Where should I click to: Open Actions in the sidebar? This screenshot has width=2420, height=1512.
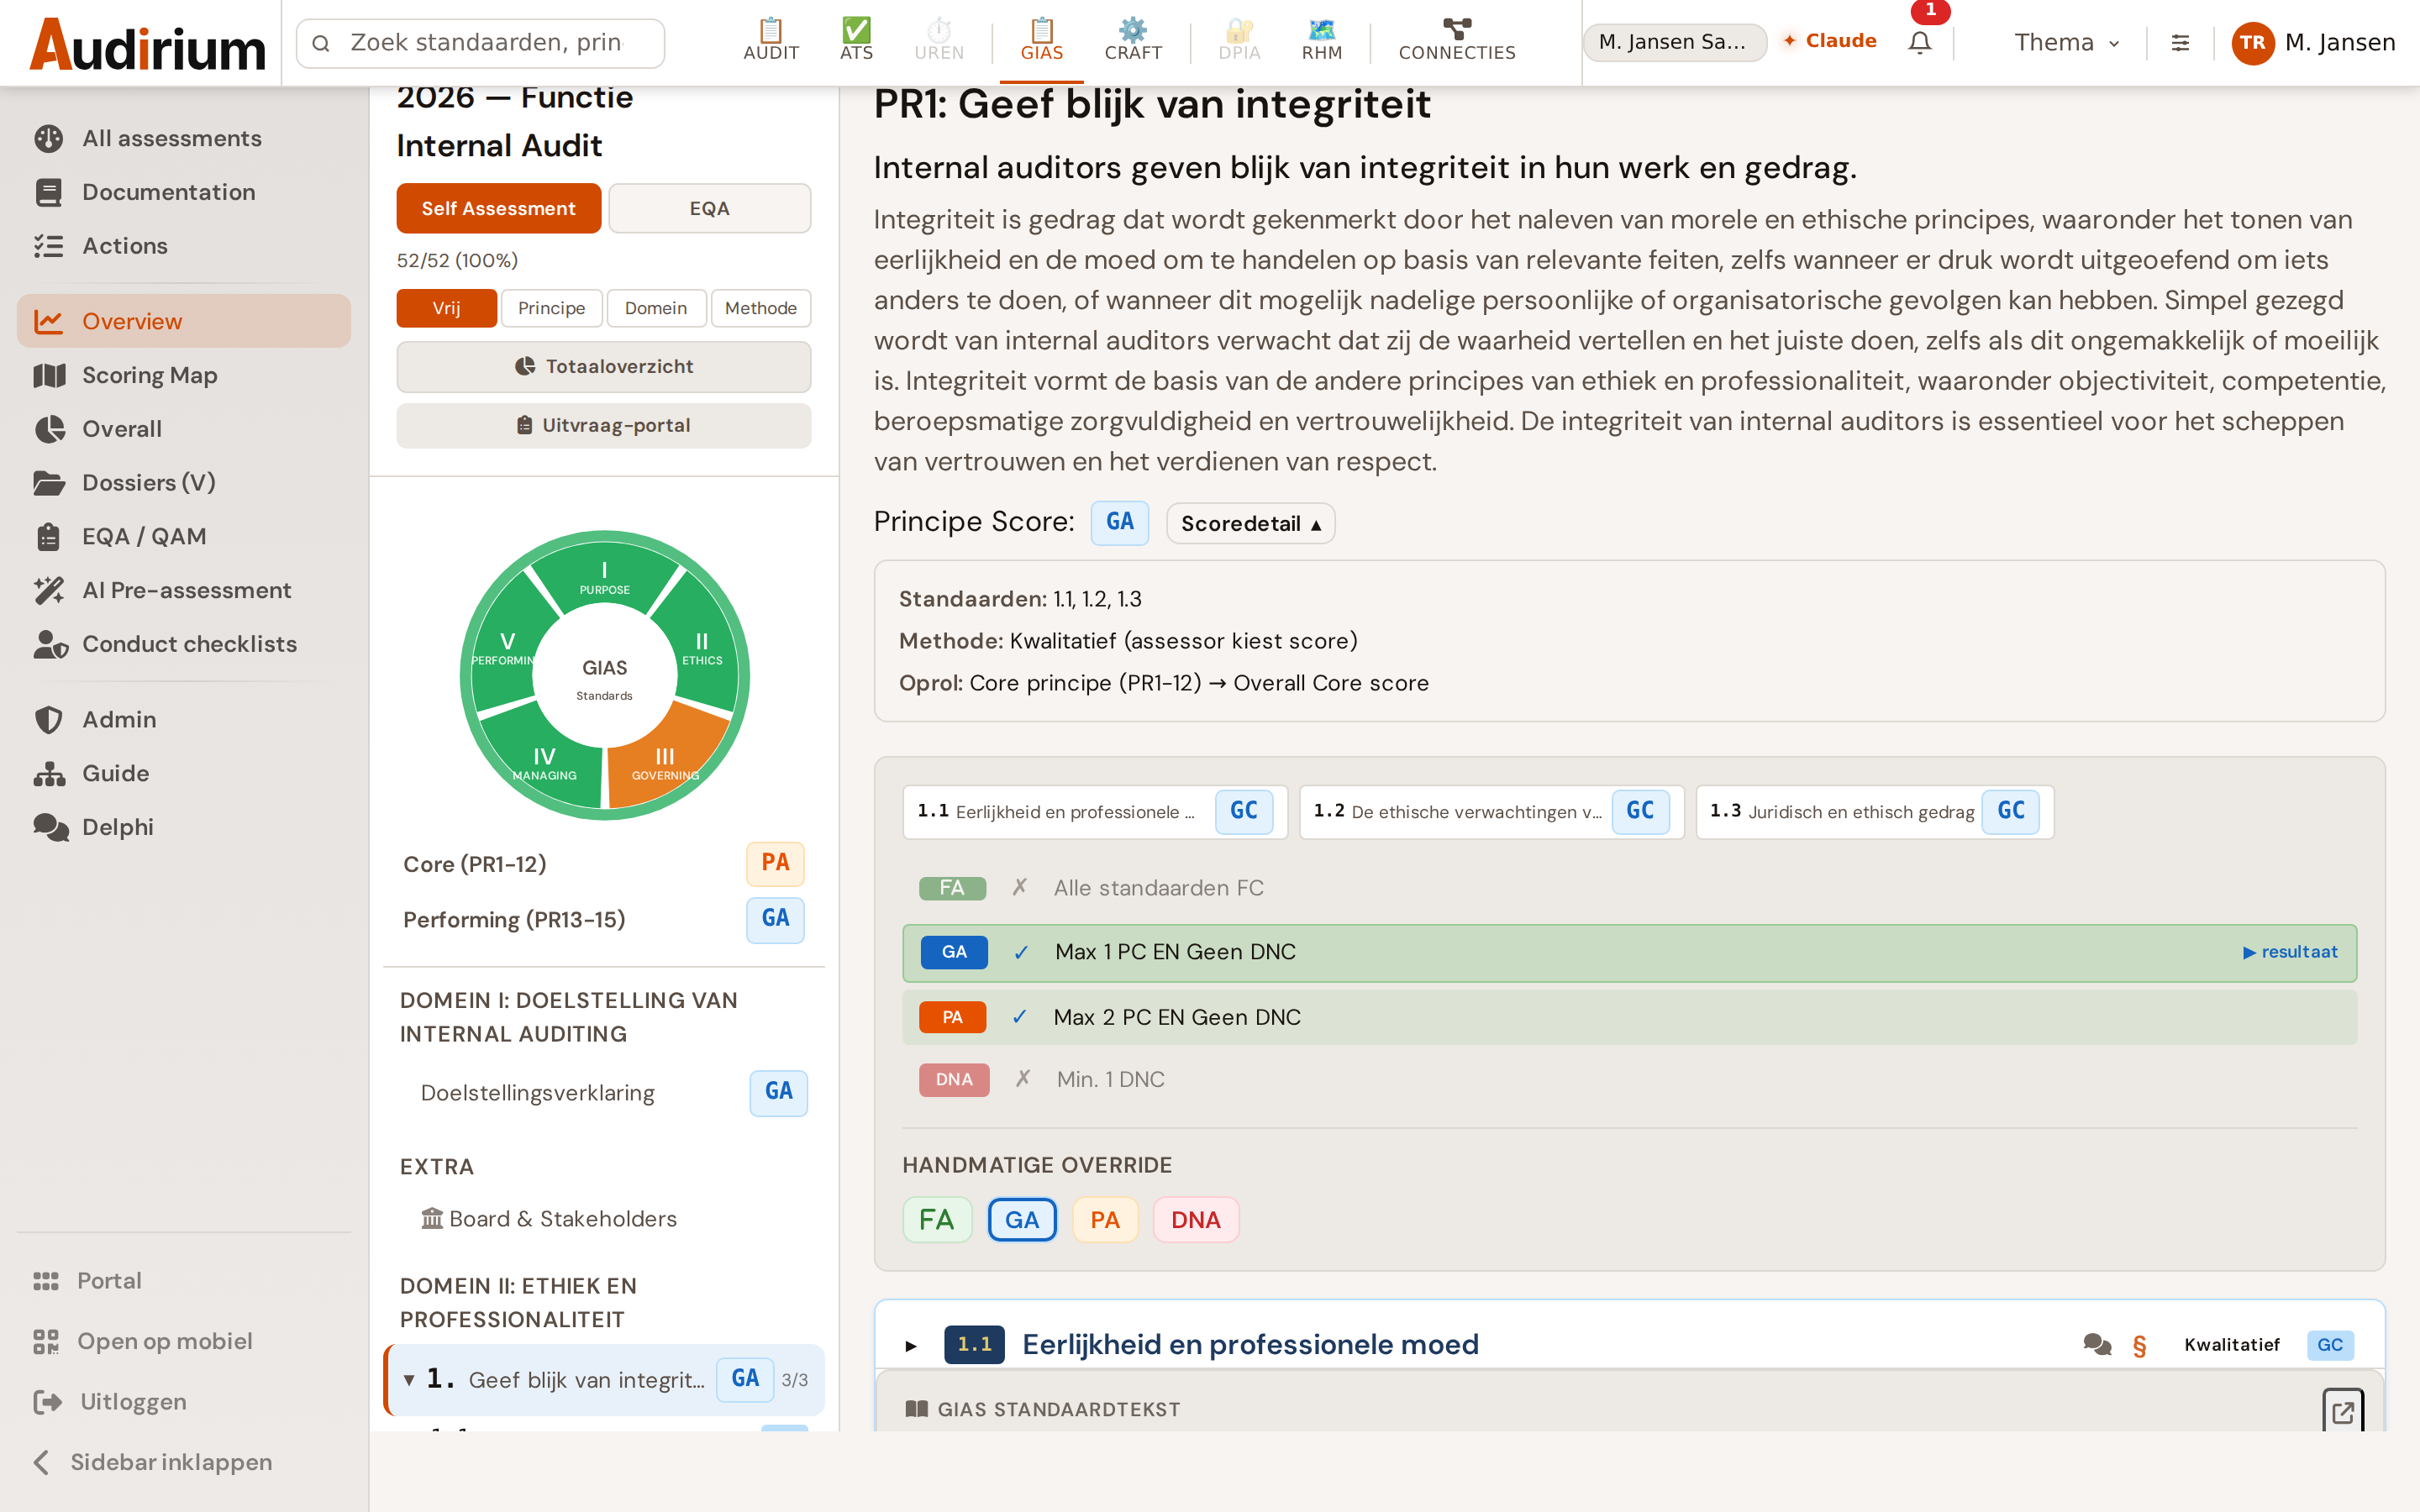[184, 246]
